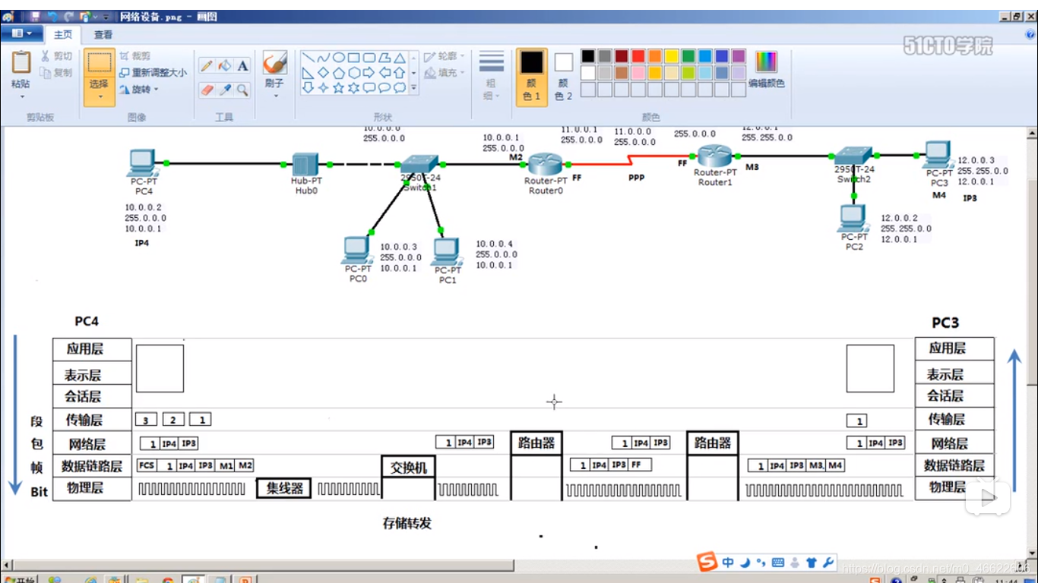Open the customize quick access toolbar dropdown
The height and width of the screenshot is (583, 1038).
click(x=106, y=17)
